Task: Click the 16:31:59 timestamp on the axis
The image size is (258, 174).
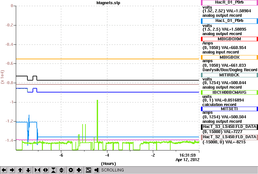Action: click(187, 155)
